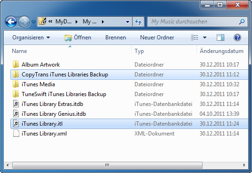Create folder with Neuer Ordner

coord(157,38)
